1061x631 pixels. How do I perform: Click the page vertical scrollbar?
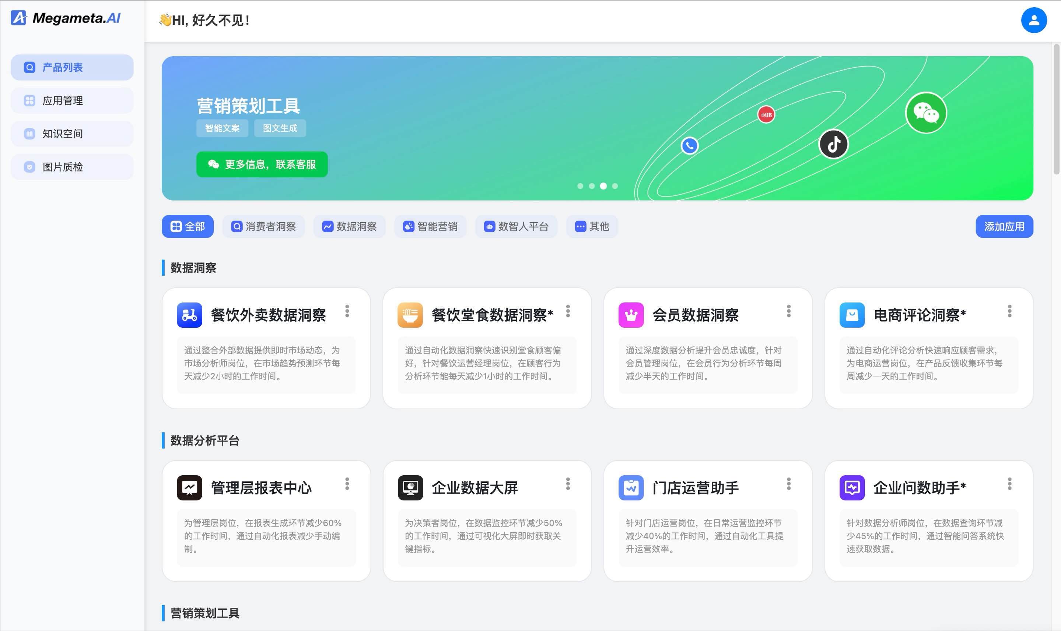(1056, 109)
